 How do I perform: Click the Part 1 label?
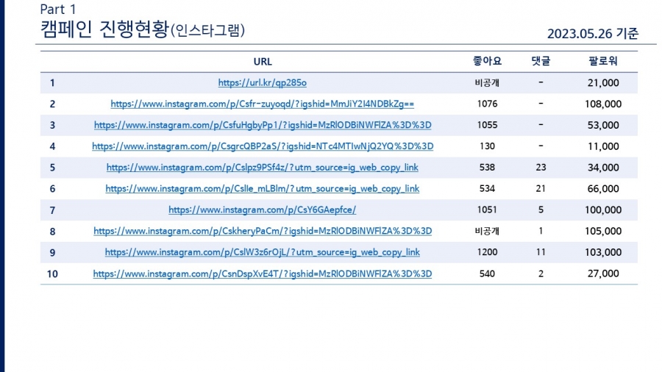tap(58, 10)
